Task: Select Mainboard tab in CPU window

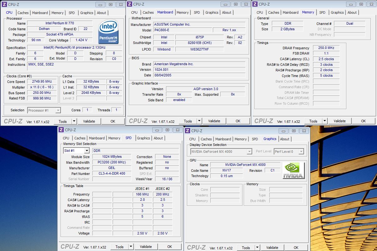Action: [x=40, y=13]
